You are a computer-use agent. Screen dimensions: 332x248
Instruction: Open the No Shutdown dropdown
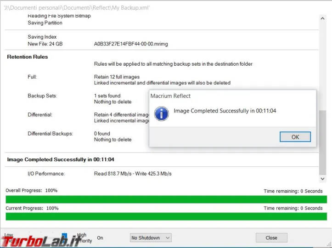click(151, 237)
